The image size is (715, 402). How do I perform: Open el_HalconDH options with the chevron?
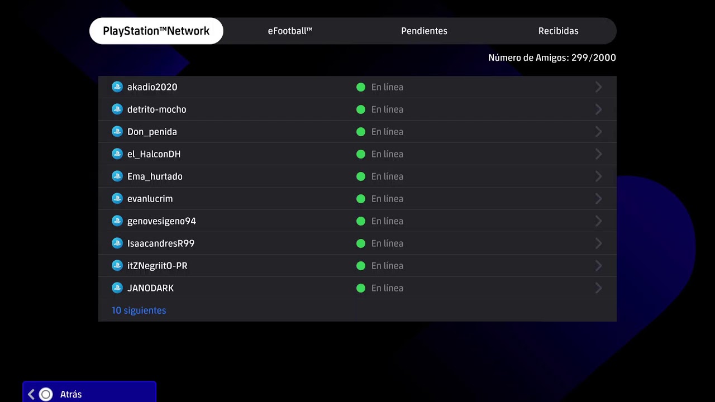point(598,154)
